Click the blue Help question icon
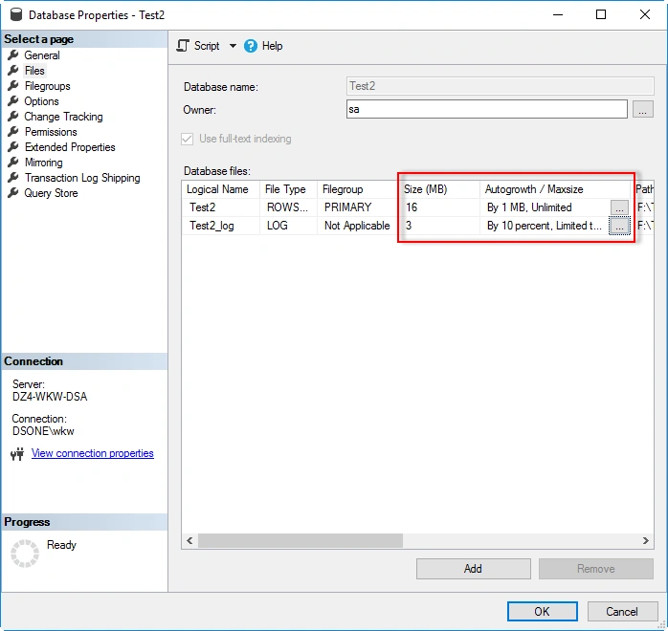The height and width of the screenshot is (631, 668). tap(251, 46)
